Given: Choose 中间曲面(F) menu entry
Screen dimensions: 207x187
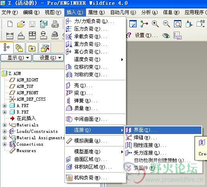Looking at the screenshot, I should pos(95,119).
